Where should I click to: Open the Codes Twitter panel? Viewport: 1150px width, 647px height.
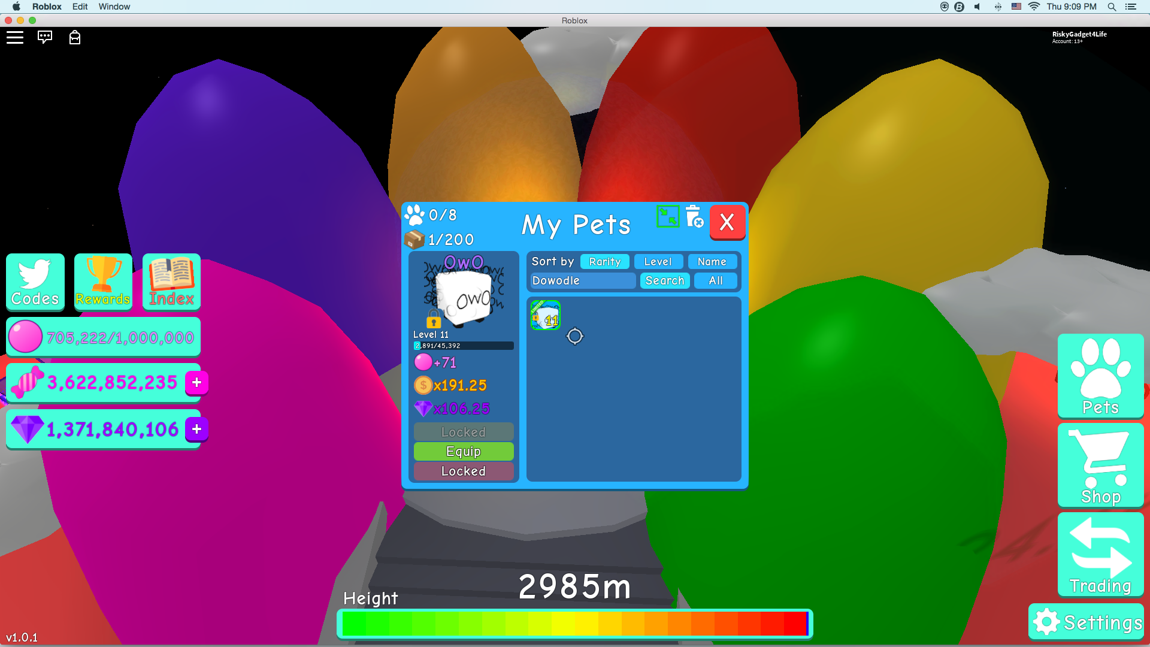click(x=35, y=282)
